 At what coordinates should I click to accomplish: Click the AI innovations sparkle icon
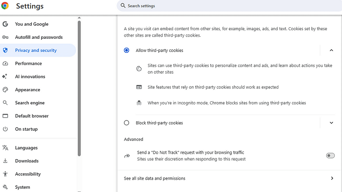pyautogui.click(x=6, y=77)
